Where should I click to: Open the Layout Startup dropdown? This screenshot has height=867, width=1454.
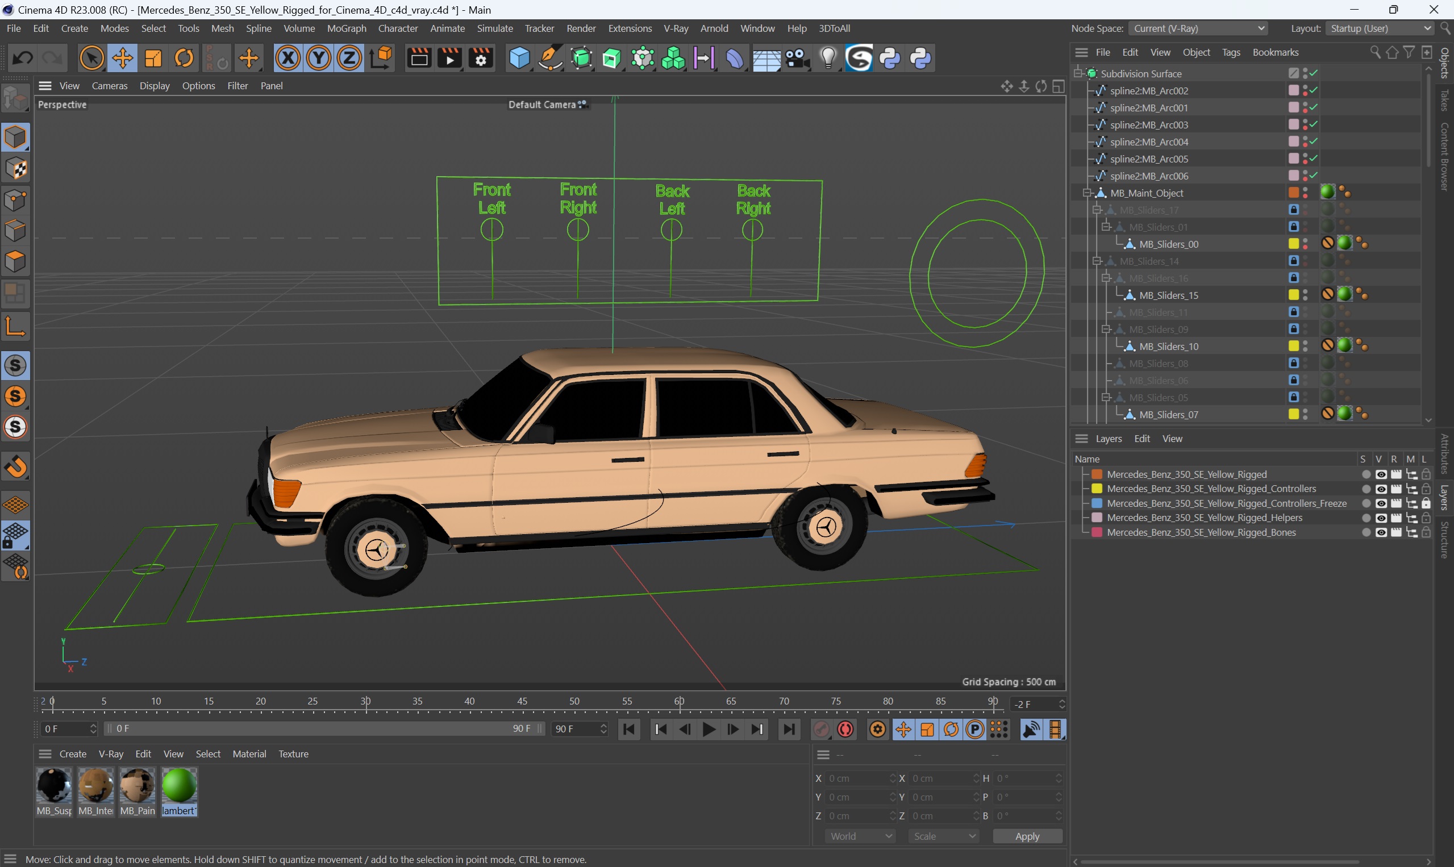[x=1380, y=28]
